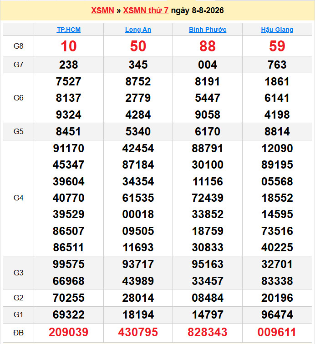Select ĐB jackpot number 430795
315x344 pixels.
[x=138, y=332]
